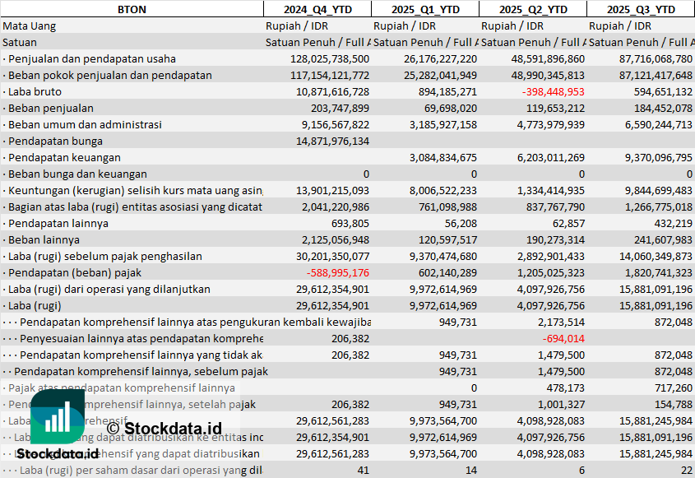The width and height of the screenshot is (695, 478).
Task: Click the red -398,448,953 gross profit value
Action: 554,91
